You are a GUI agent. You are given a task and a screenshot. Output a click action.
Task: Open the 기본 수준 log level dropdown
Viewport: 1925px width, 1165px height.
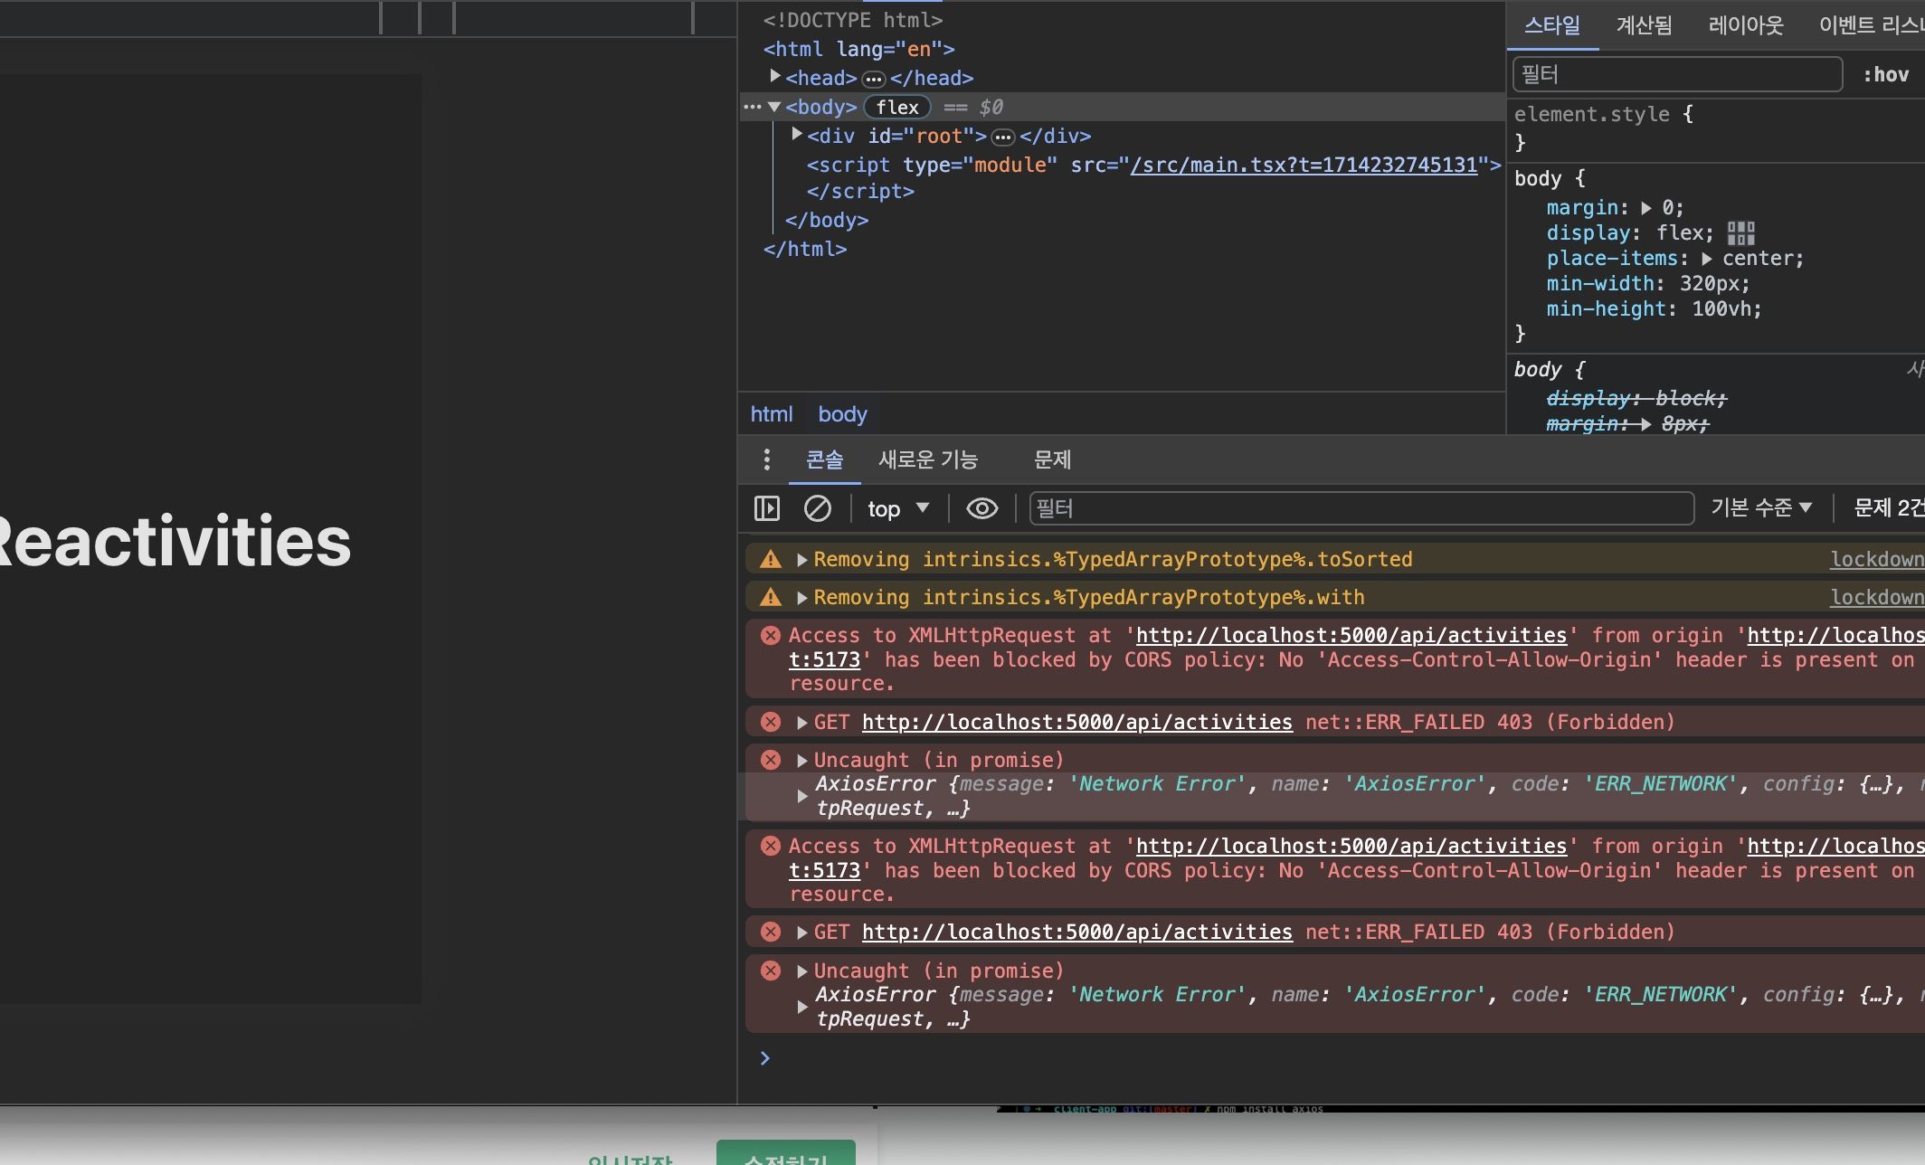pos(1760,507)
